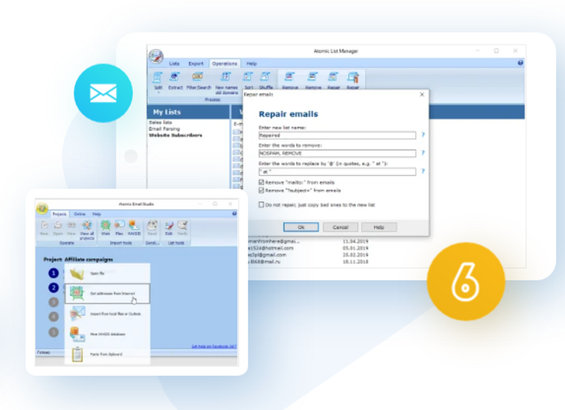
Task: Open the Atomic List Manager application orb
Action: click(156, 56)
